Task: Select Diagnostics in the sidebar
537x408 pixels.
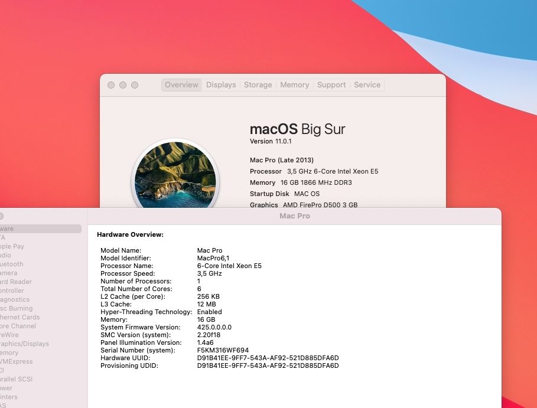Action: 15,299
